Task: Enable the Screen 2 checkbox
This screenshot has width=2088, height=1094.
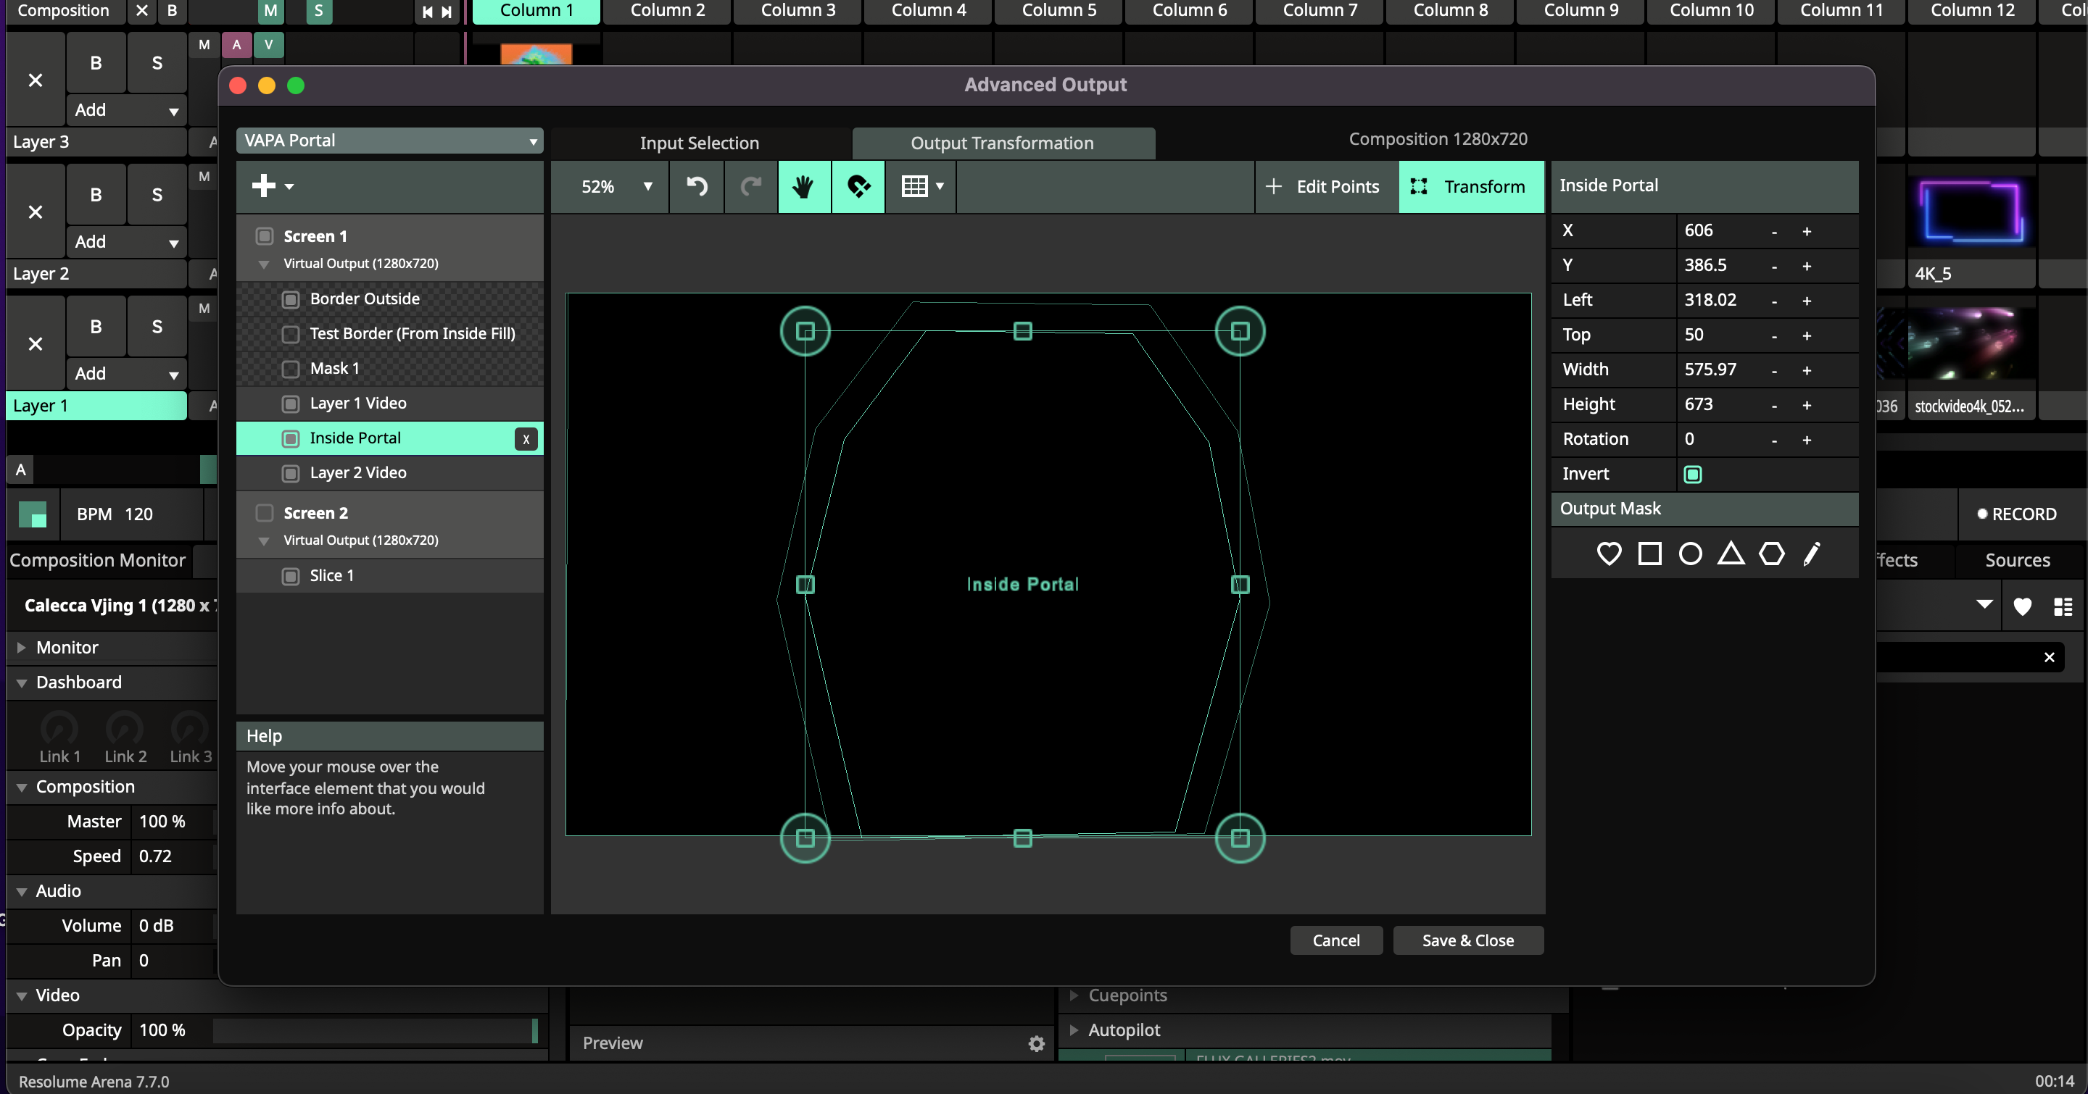Action: click(x=264, y=514)
